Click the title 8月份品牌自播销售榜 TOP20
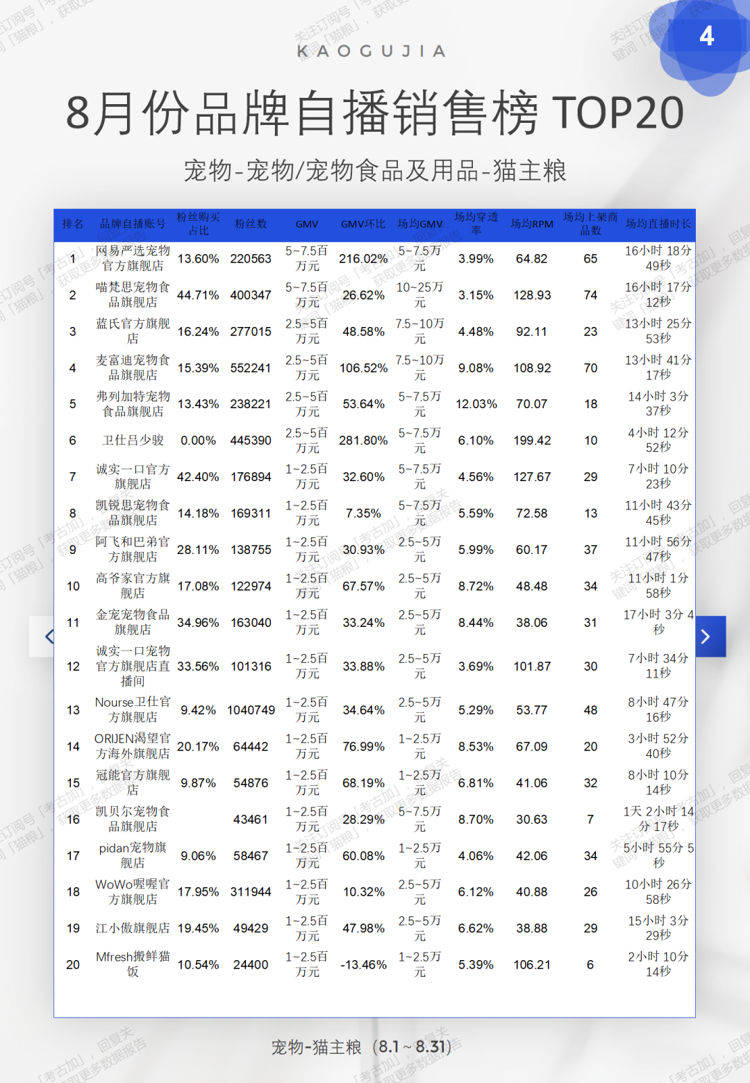 (375, 113)
